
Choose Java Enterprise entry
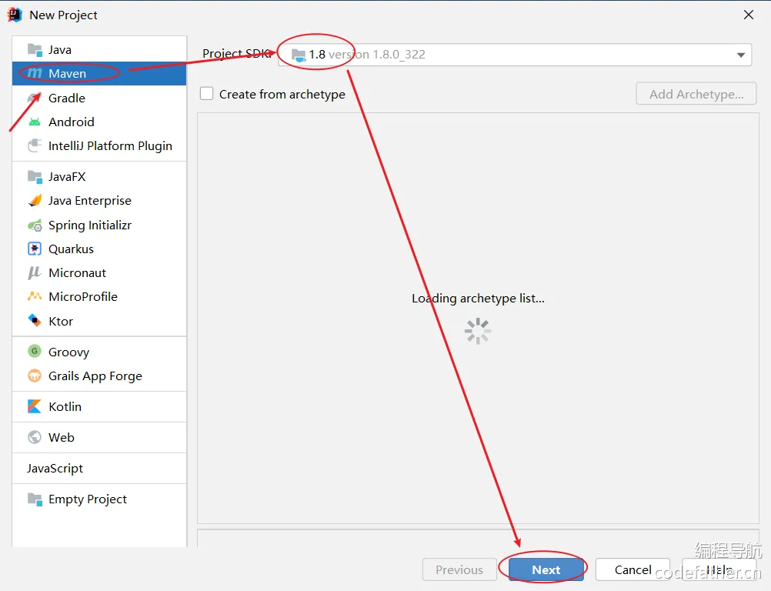point(99,201)
